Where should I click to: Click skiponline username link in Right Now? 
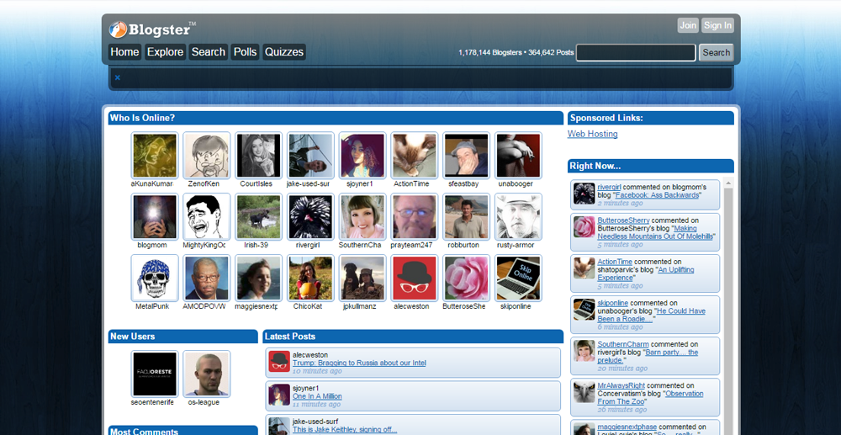tap(612, 303)
